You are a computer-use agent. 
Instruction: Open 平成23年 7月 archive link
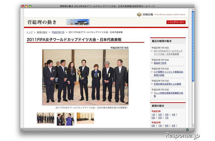click(167, 118)
